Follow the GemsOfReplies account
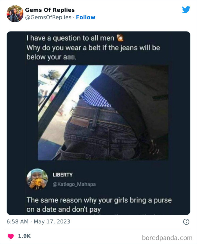Image resolution: width=197 pixels, height=244 pixels. [x=86, y=17]
